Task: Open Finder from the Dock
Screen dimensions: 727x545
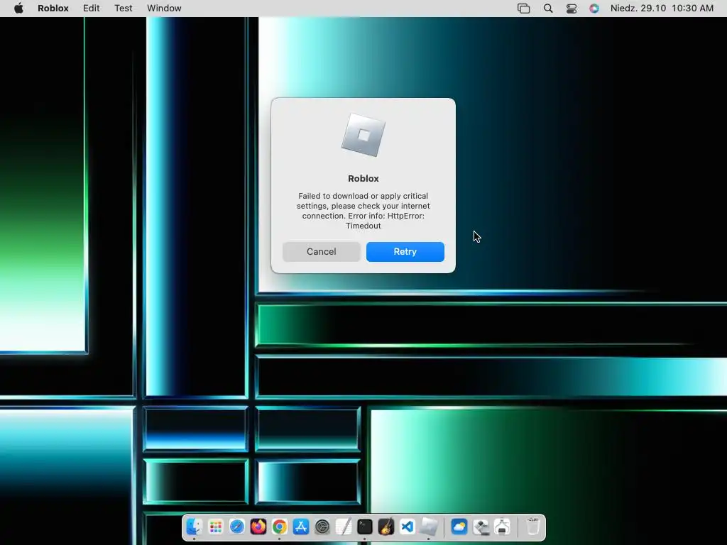Action: (195, 527)
